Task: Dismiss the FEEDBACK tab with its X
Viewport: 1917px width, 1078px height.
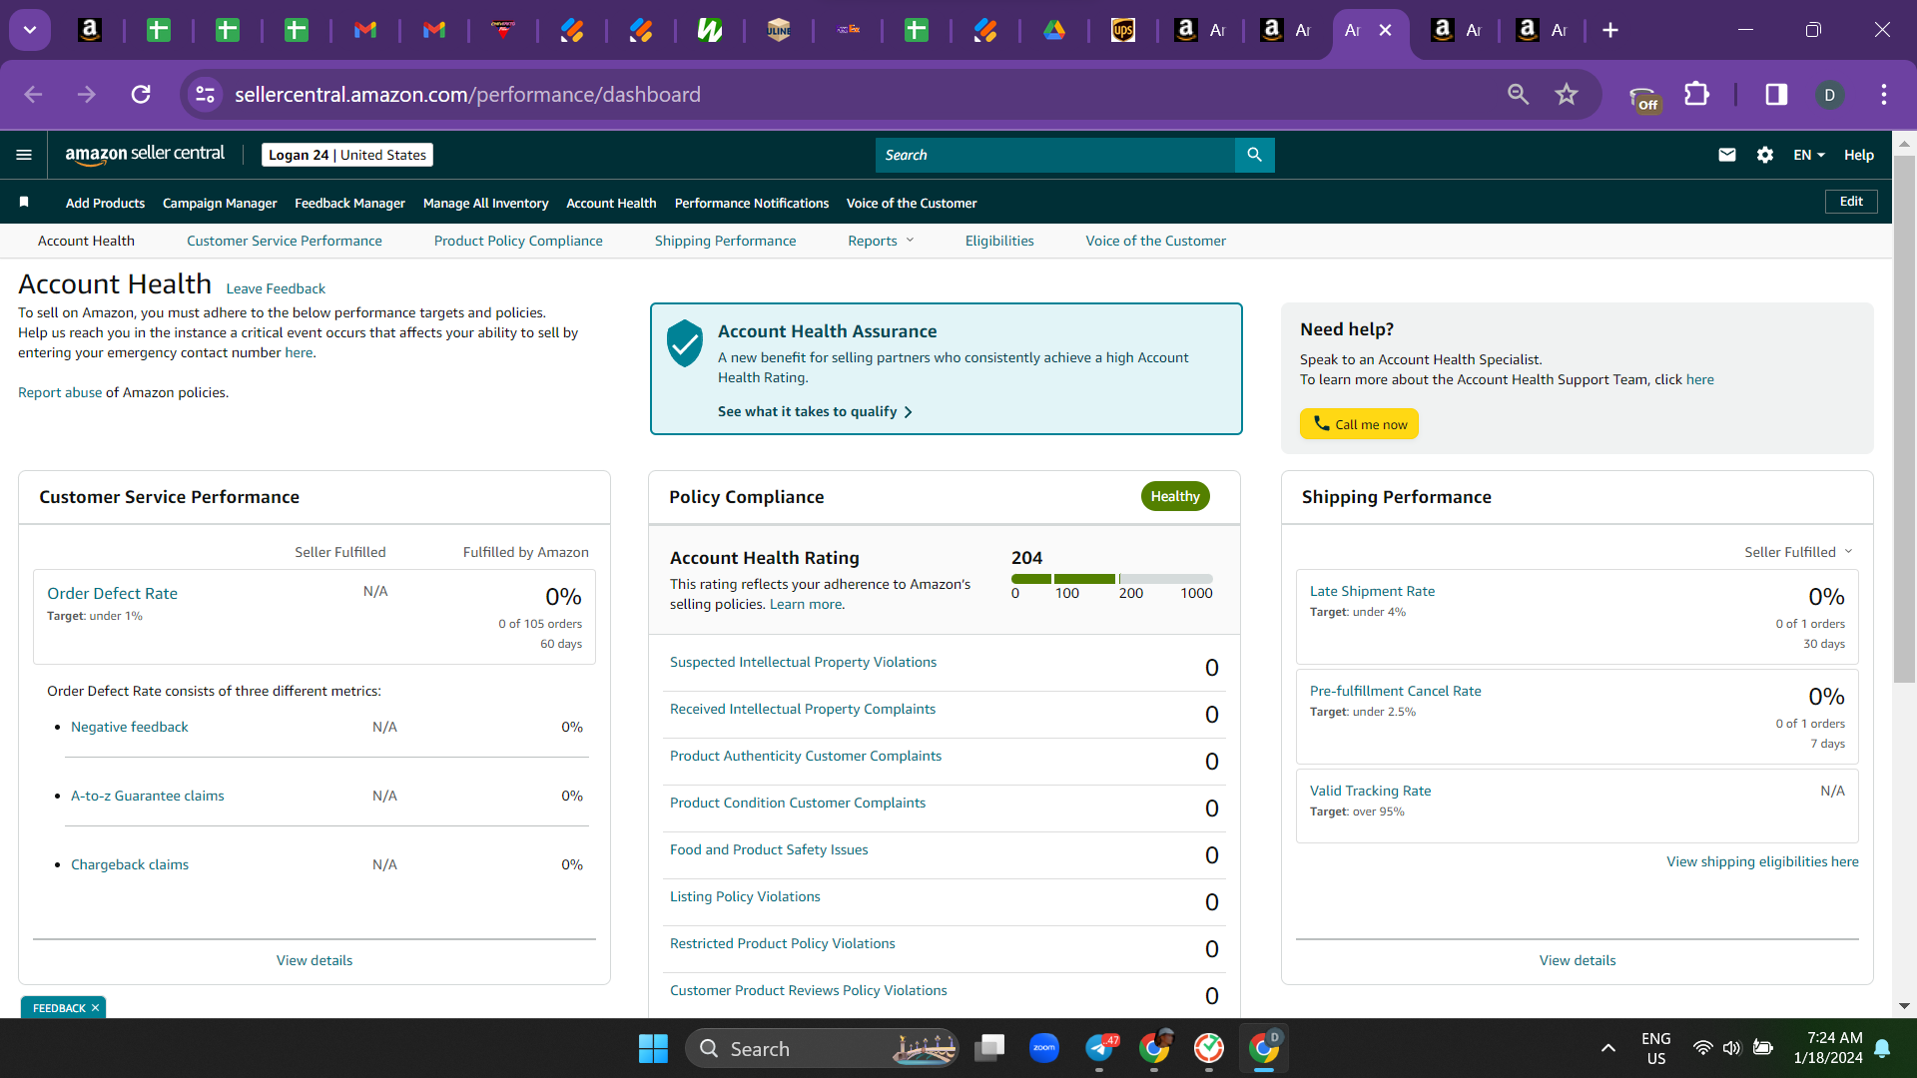Action: coord(95,1008)
